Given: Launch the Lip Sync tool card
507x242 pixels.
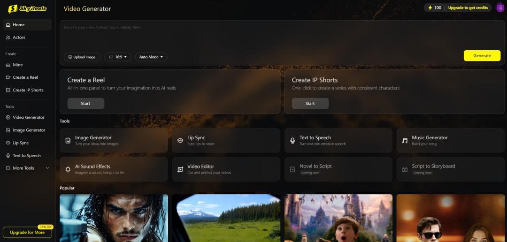Looking at the screenshot, I should [x=226, y=141].
